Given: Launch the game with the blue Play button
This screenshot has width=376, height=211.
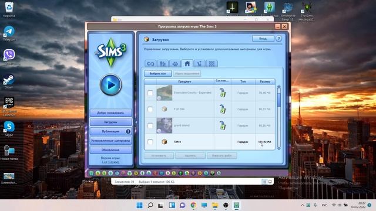Looking at the screenshot, I should (x=110, y=84).
